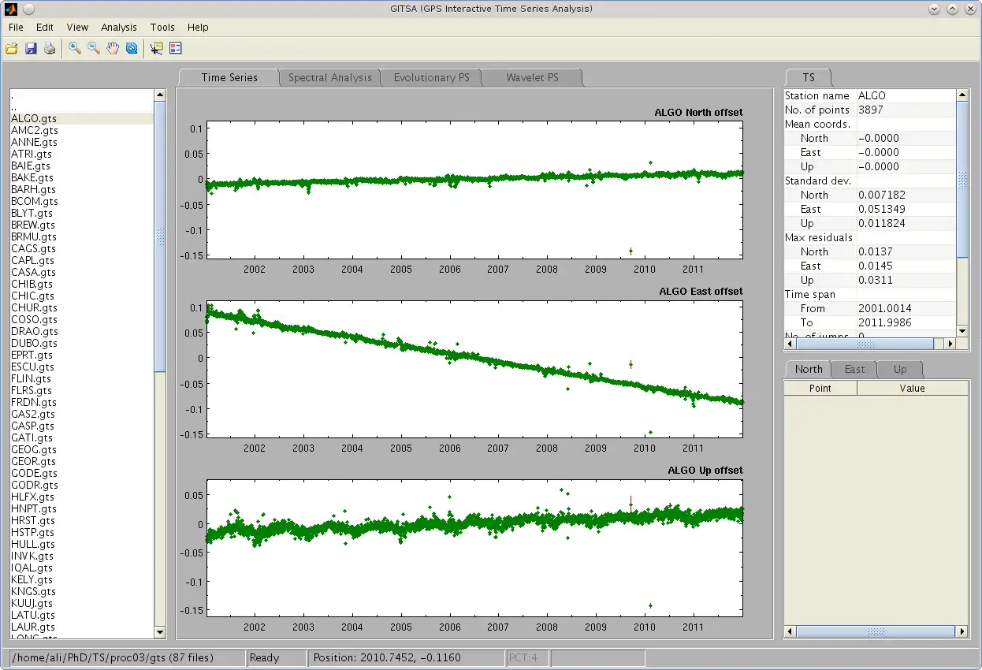Select the Zoom Out magnifier tool
The image size is (982, 670).
coord(94,49)
